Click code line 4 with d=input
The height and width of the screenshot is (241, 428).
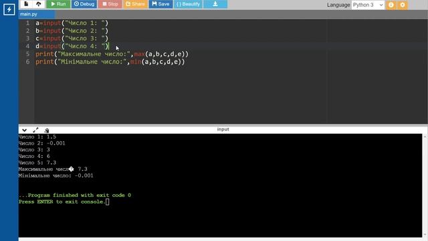72,46
